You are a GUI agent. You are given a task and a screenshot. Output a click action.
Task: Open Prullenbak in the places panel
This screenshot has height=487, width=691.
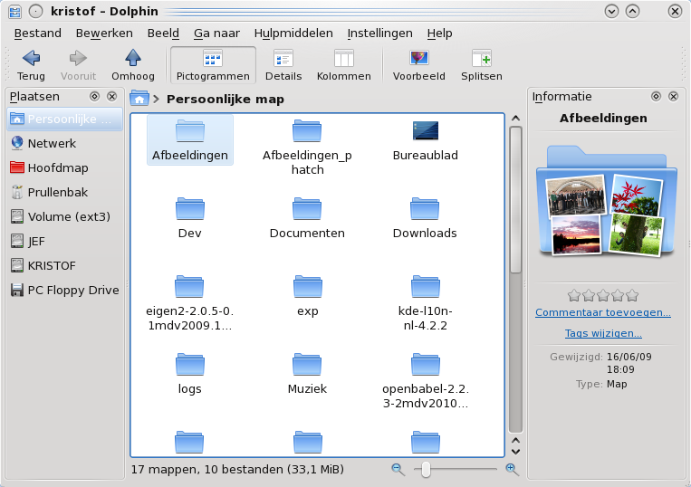tap(58, 192)
